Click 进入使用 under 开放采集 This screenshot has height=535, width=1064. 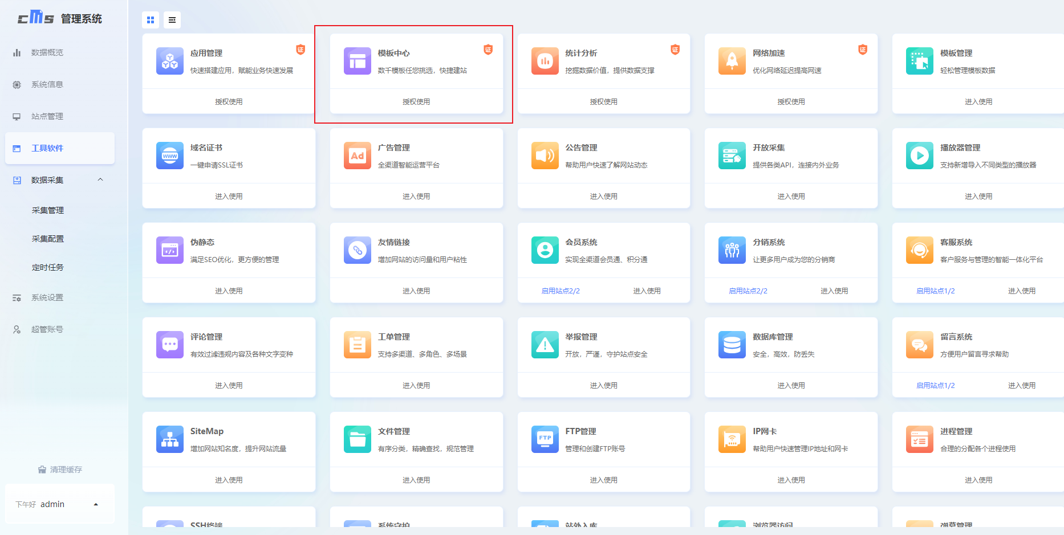(x=791, y=196)
